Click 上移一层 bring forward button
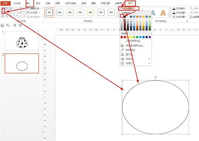Image resolution: width=199 pixels, height=141 pixels. point(194,9)
